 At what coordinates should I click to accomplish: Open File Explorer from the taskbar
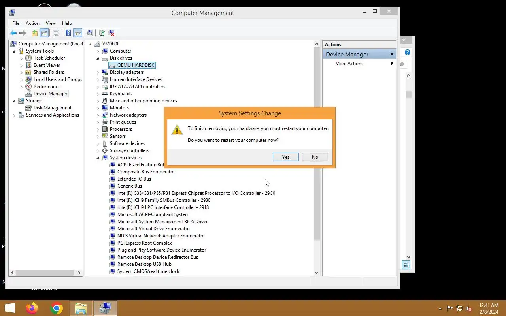[81, 308]
